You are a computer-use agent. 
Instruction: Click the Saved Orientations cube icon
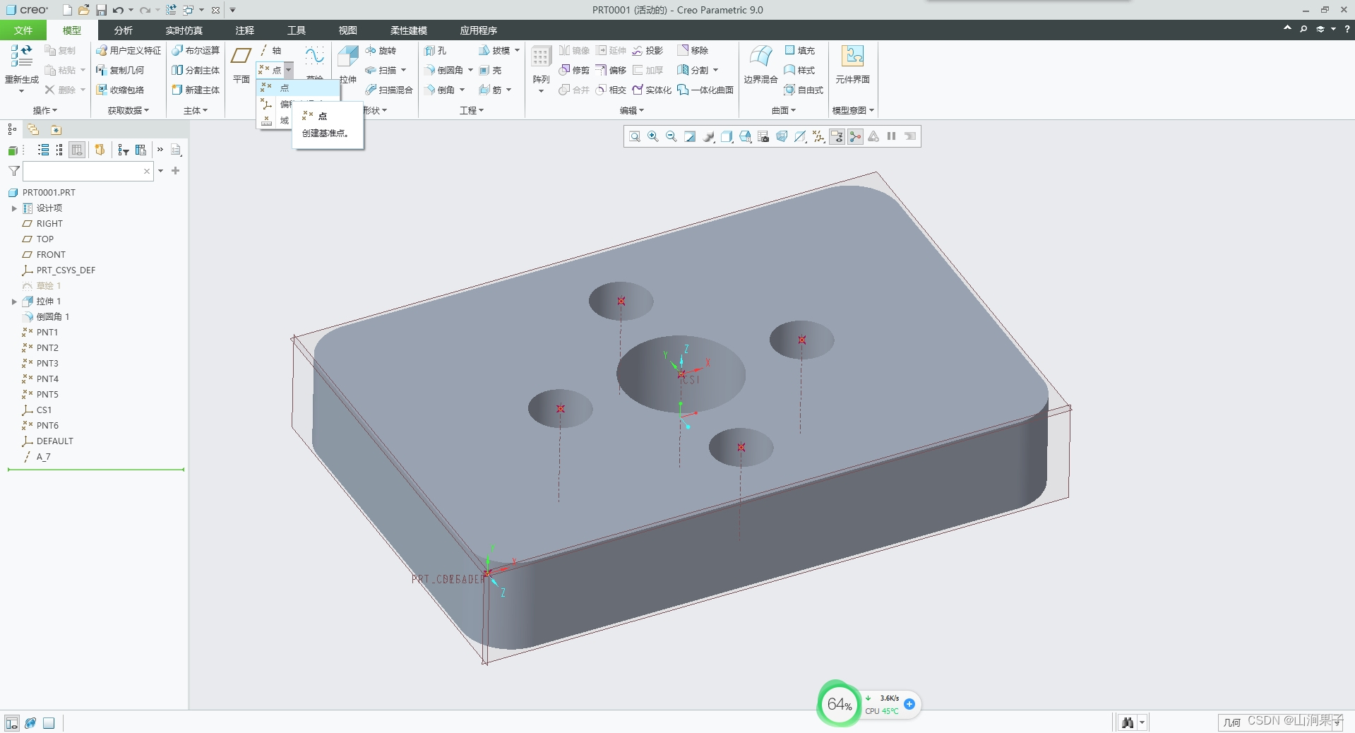pos(745,136)
